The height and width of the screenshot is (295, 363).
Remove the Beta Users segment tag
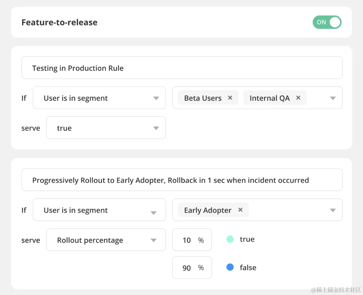point(230,98)
